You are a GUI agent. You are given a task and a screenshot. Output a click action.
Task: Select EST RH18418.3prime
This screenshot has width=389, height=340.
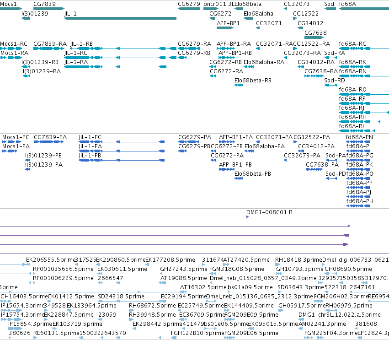[x=277, y=264]
